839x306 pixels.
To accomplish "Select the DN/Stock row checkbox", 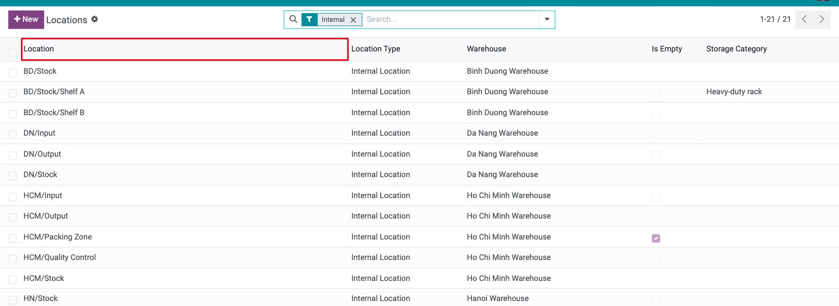I will [13, 176].
